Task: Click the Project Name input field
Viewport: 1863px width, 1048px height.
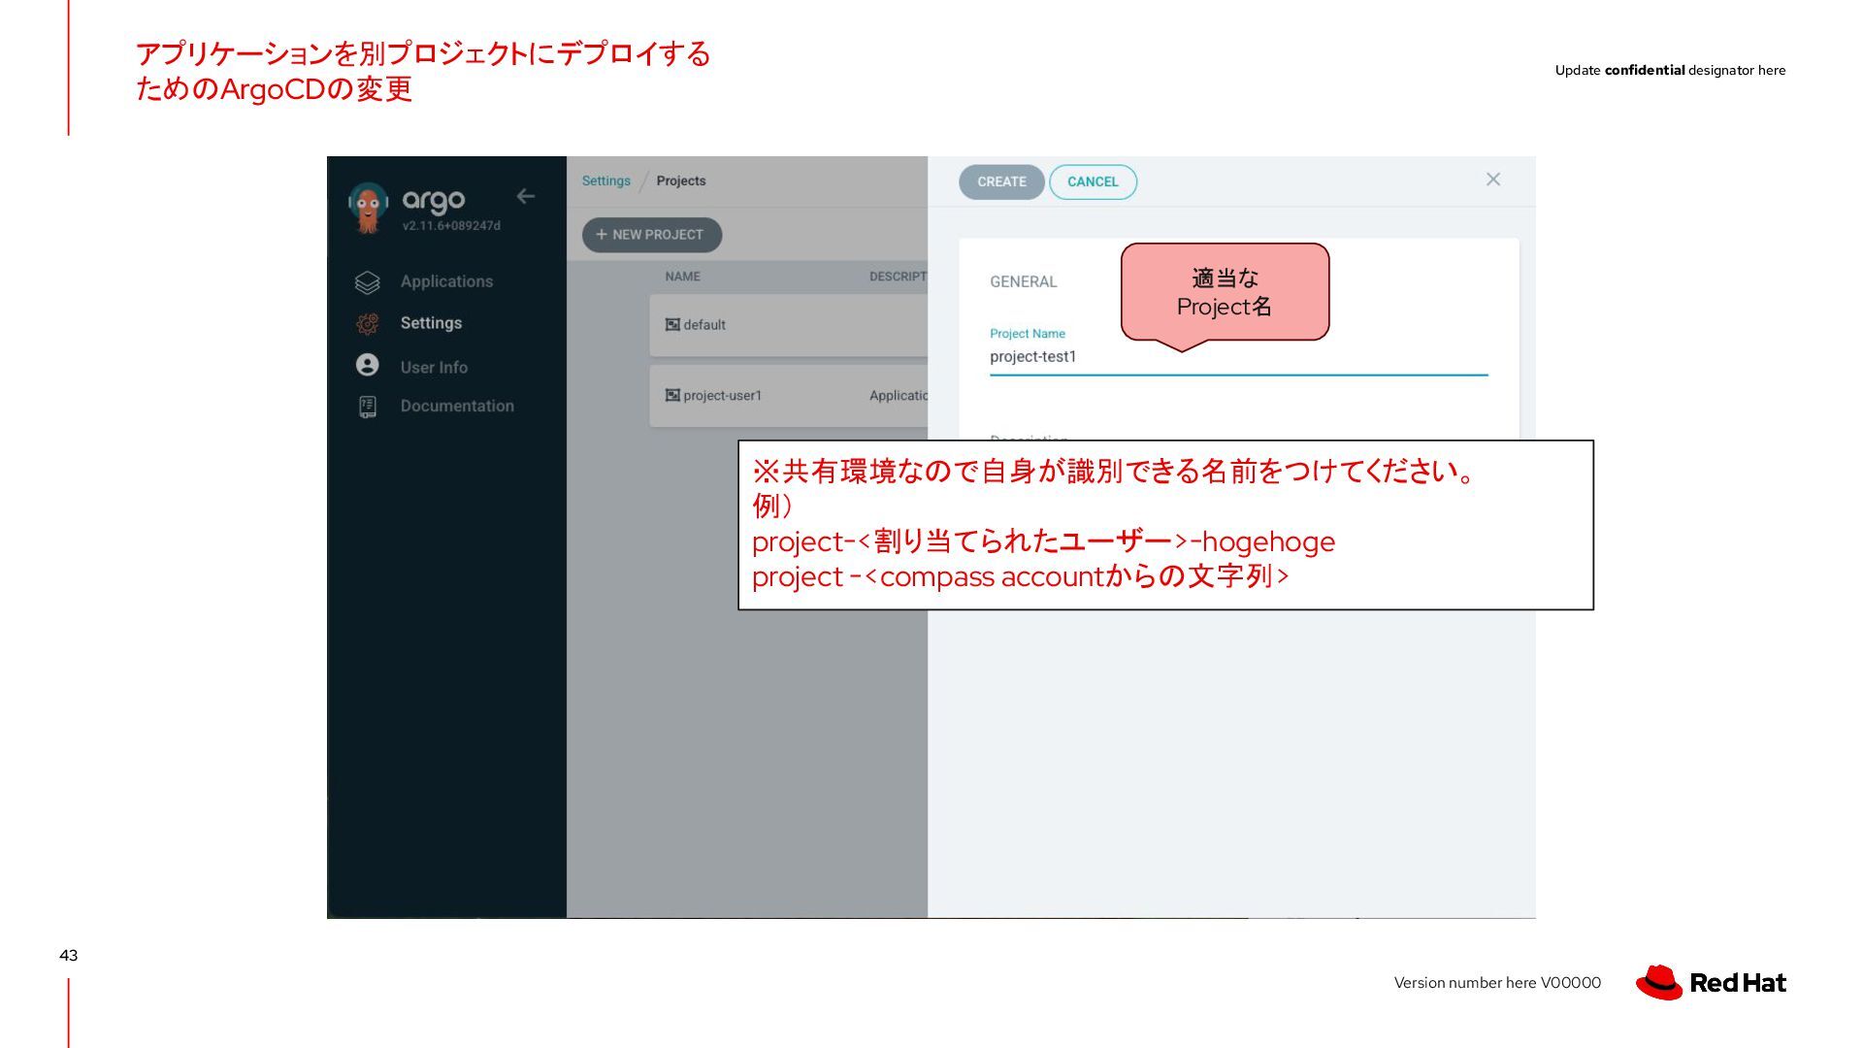Action: click(x=1238, y=357)
